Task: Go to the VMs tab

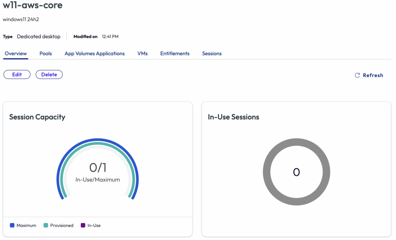Action: coord(142,54)
